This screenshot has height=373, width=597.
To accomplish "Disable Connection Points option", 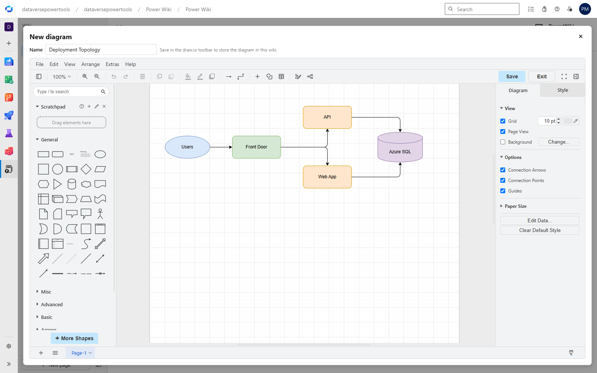I will click(503, 180).
